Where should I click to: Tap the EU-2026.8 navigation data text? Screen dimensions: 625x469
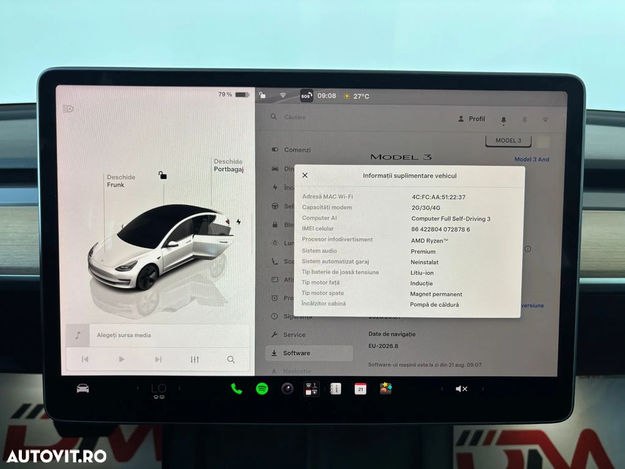point(383,346)
